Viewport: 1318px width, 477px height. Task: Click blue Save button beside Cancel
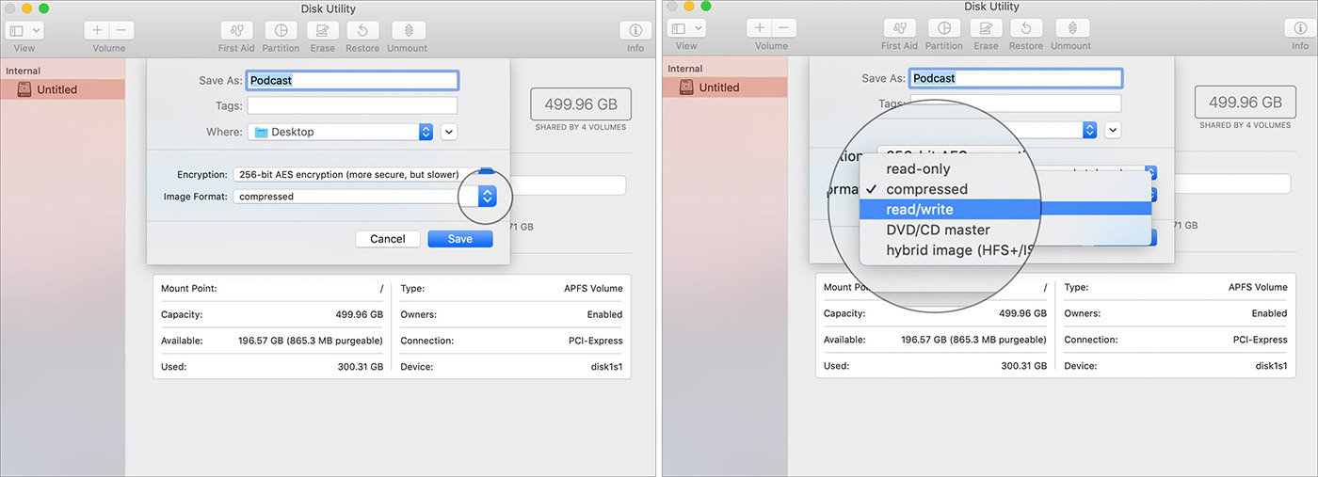460,239
